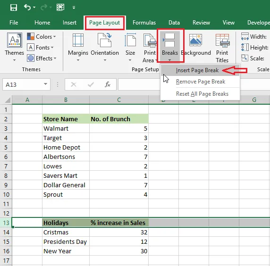Click the Background picture icon

tap(195, 40)
